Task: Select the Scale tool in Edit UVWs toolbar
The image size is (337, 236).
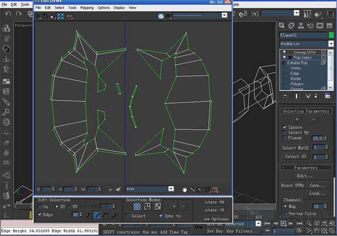Action: [x=53, y=16]
